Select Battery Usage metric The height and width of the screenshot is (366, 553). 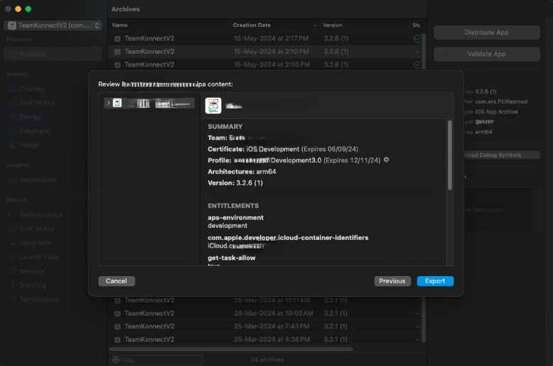click(x=41, y=215)
